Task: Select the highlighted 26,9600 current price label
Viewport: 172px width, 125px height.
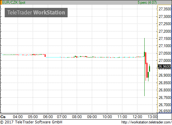Action: click(x=164, y=66)
